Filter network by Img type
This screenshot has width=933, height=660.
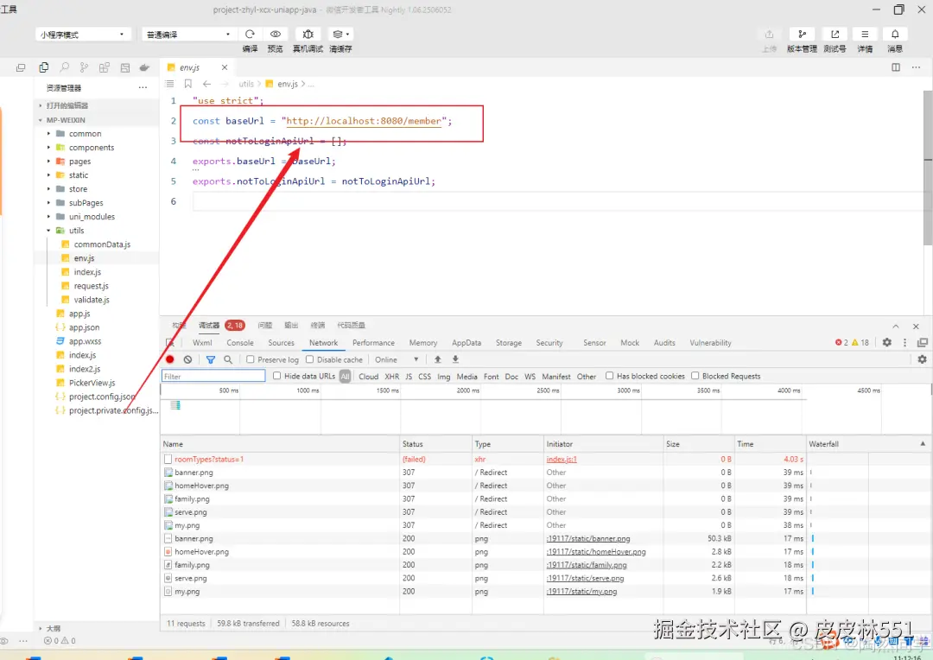coord(444,376)
